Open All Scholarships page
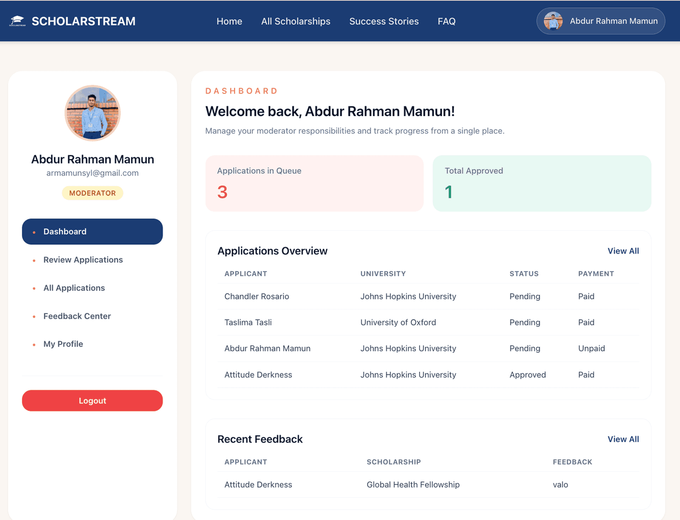 point(295,22)
